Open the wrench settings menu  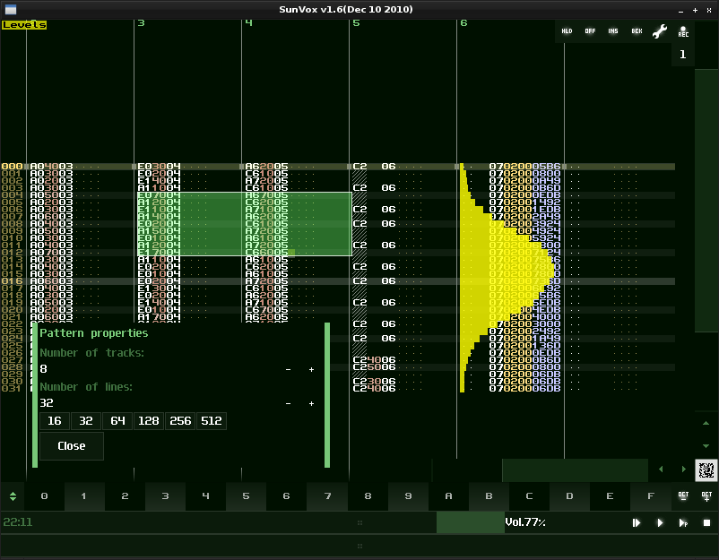tap(660, 31)
